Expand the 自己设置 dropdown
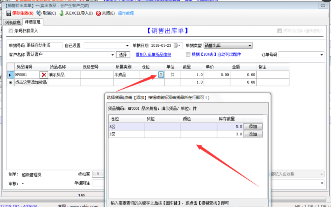This screenshot has width=331, height=207. [x=128, y=46]
